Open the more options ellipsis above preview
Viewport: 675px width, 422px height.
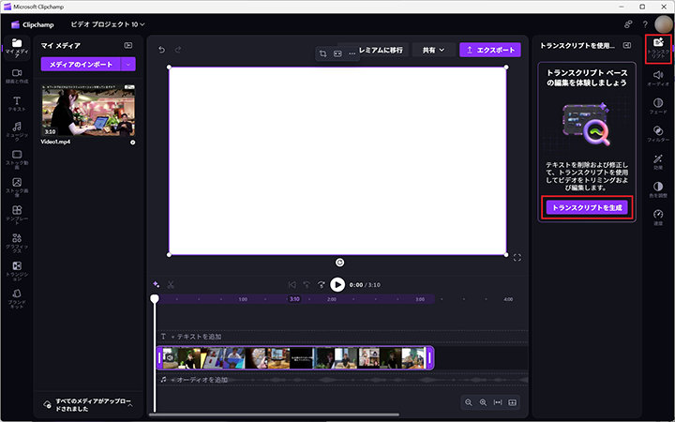pos(352,53)
